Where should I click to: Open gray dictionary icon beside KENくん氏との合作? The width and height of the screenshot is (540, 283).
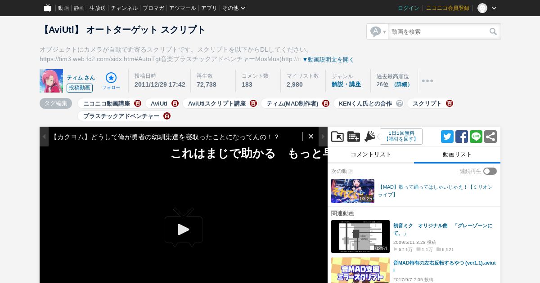(x=400, y=103)
